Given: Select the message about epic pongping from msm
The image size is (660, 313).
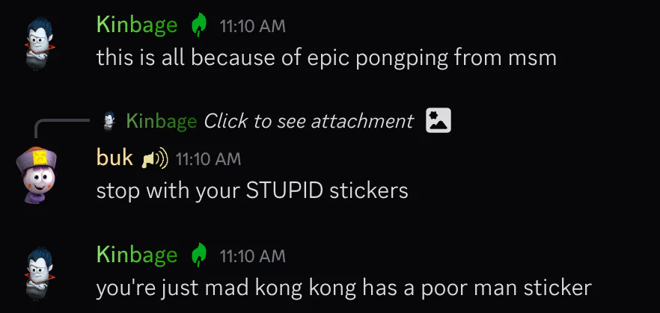Looking at the screenshot, I should point(326,58).
